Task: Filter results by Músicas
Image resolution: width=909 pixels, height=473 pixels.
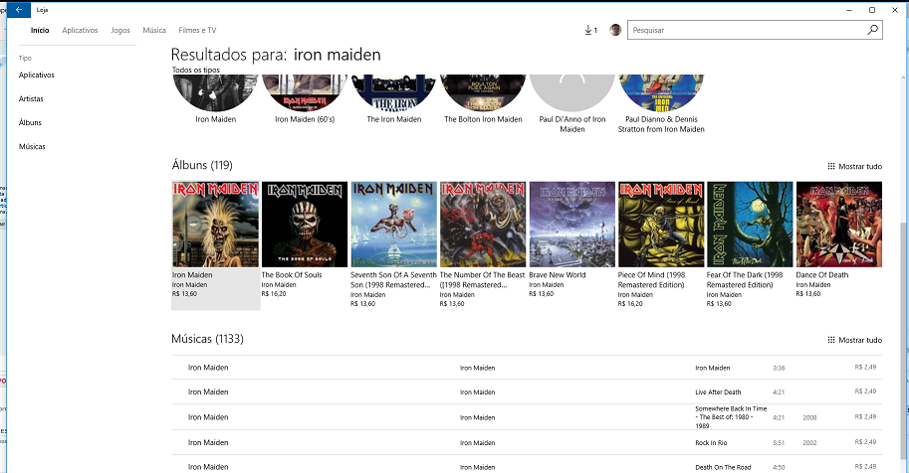Action: pos(32,146)
